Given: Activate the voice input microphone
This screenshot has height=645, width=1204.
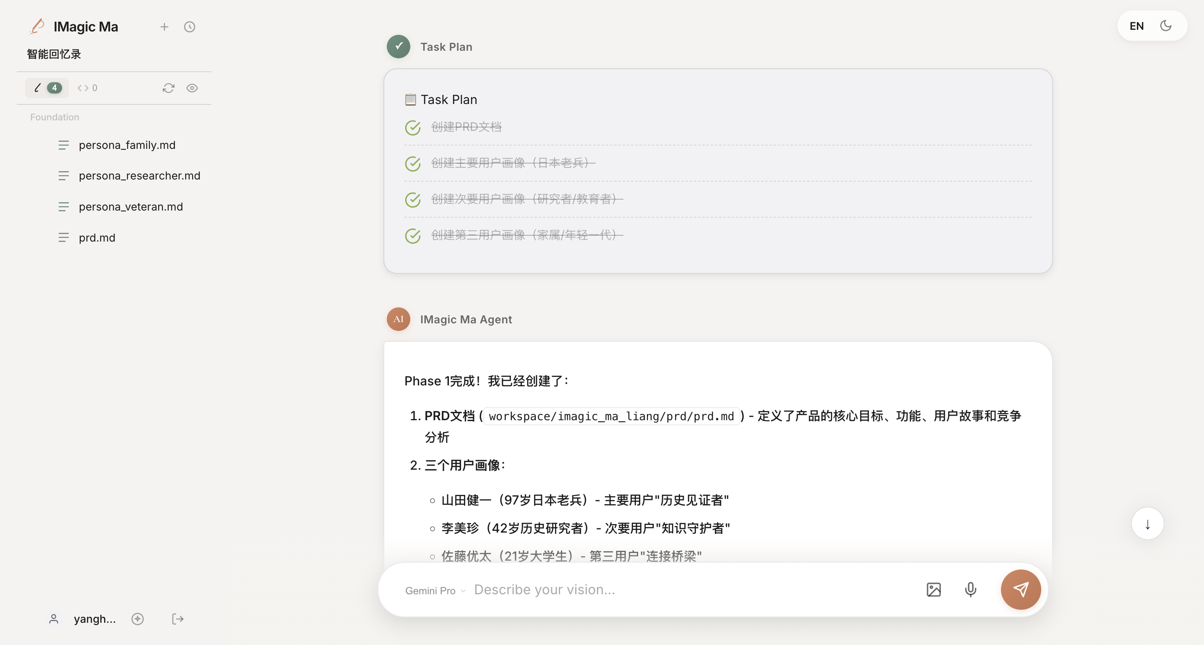Looking at the screenshot, I should [x=971, y=589].
